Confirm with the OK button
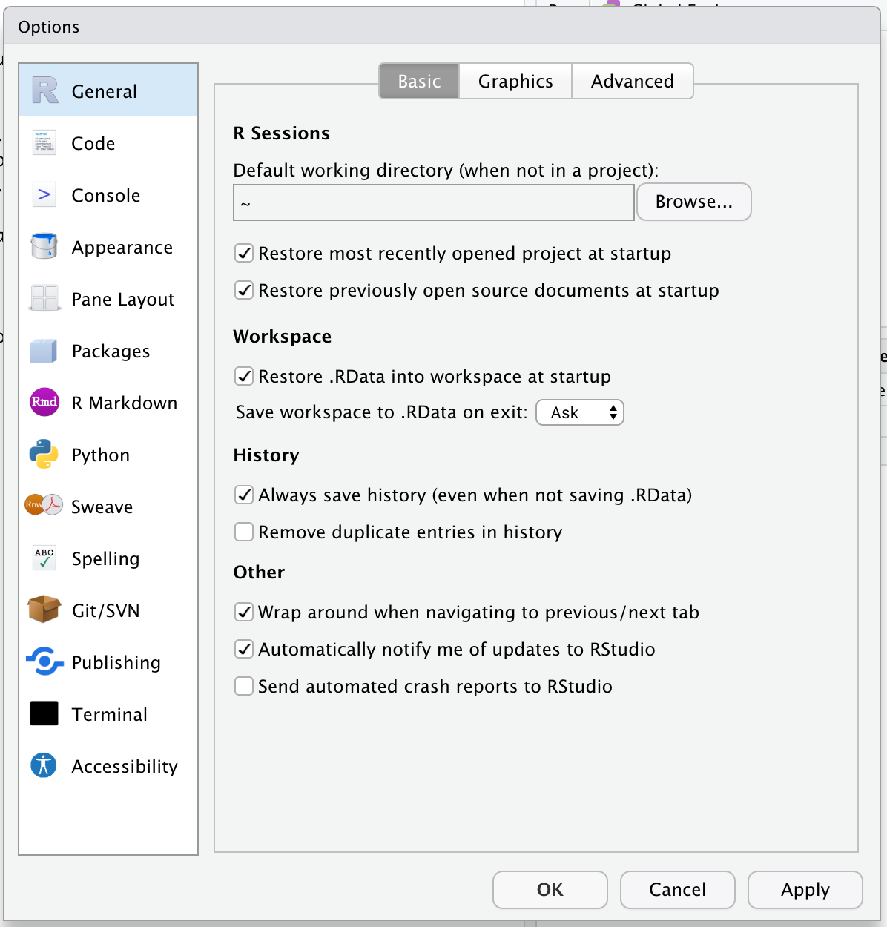This screenshot has width=887, height=927. point(550,889)
